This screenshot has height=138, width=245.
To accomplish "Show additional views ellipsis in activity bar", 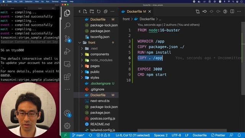I will (67, 89).
